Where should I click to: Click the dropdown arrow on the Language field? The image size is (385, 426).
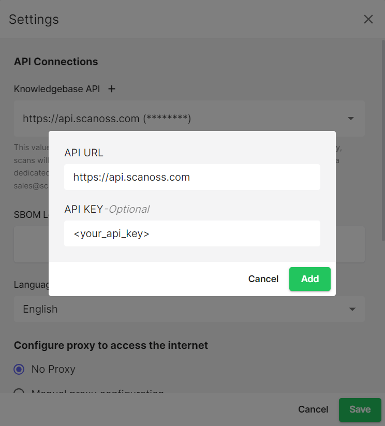[x=352, y=309]
